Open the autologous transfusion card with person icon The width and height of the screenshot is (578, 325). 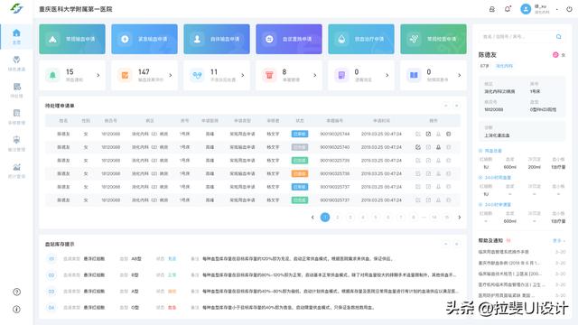[217, 39]
